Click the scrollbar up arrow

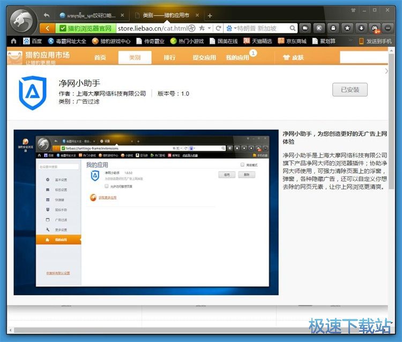pos(391,51)
